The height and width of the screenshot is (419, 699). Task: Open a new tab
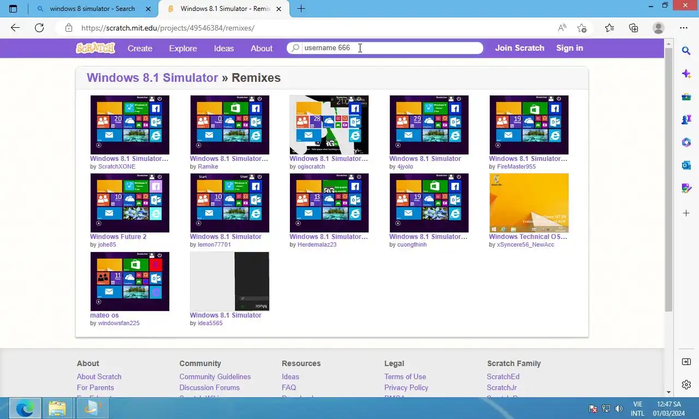tap(301, 9)
